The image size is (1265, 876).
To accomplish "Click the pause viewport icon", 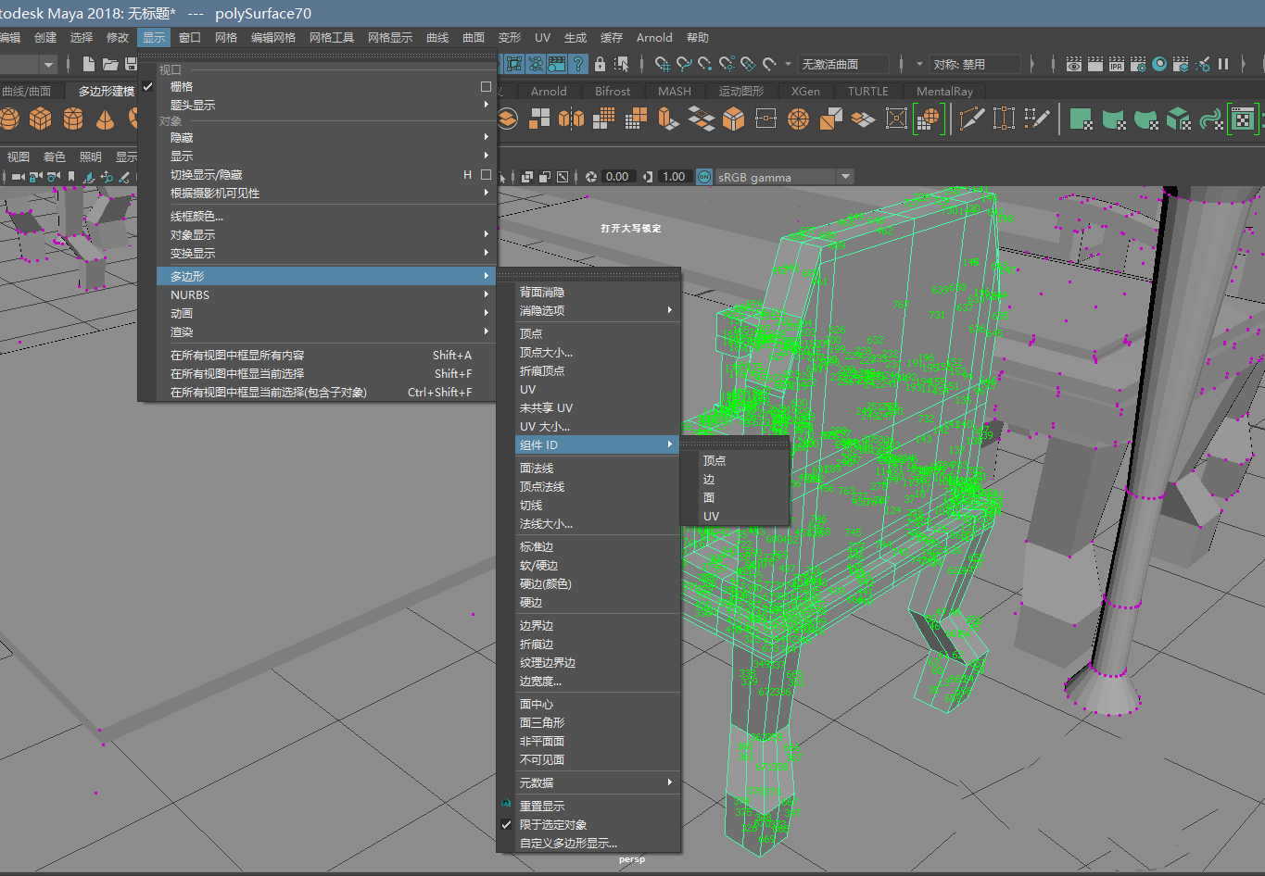I will tap(1223, 64).
